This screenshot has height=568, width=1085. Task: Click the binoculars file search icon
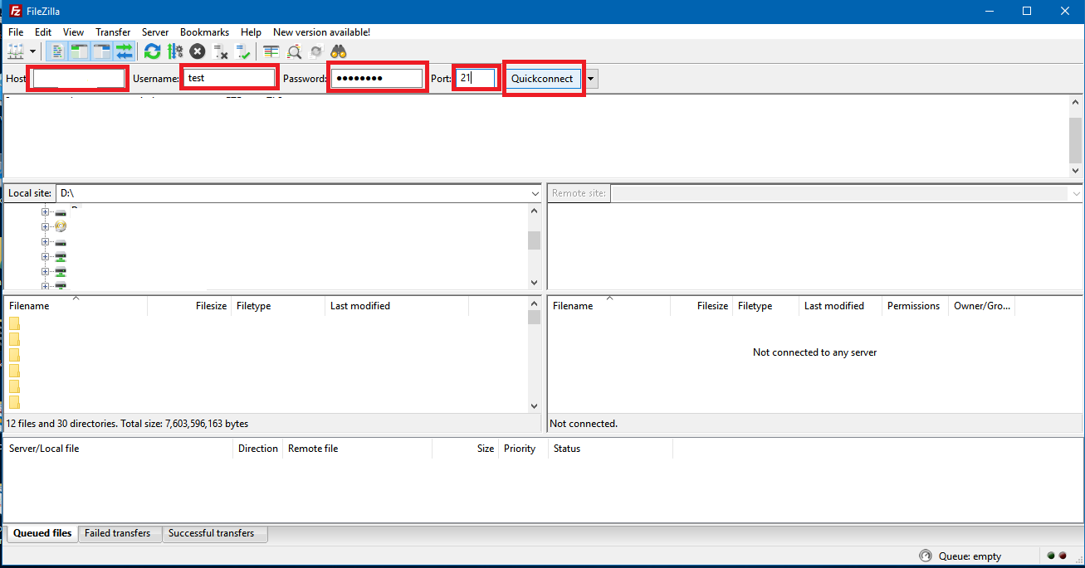[x=338, y=51]
